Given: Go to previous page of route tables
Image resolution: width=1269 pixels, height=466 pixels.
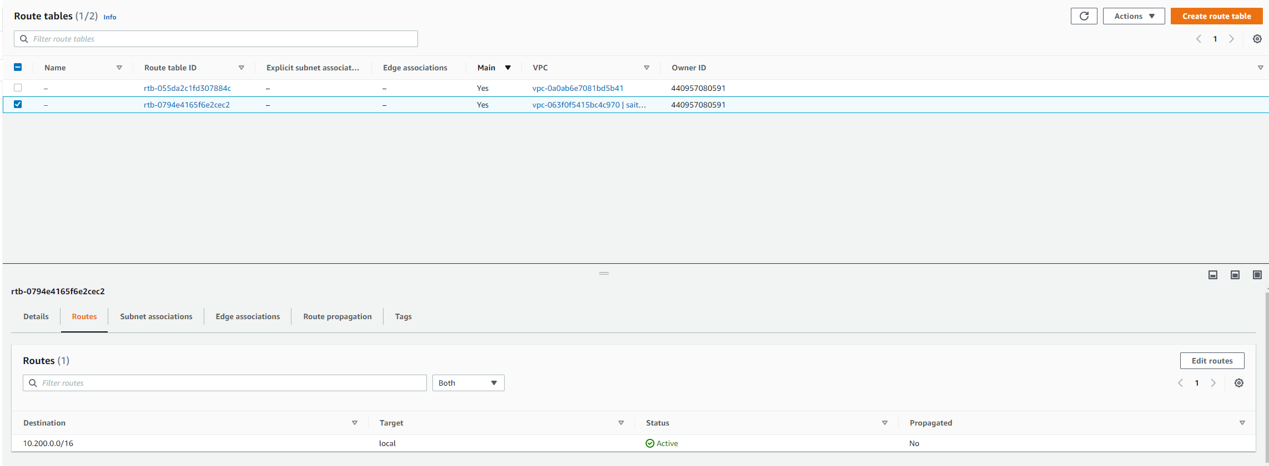Looking at the screenshot, I should tap(1198, 39).
